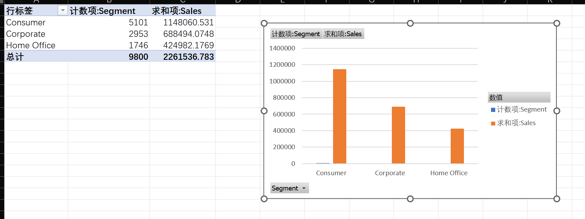Click the chart's right-middle resize handle
The image size is (585, 219).
coord(557,111)
